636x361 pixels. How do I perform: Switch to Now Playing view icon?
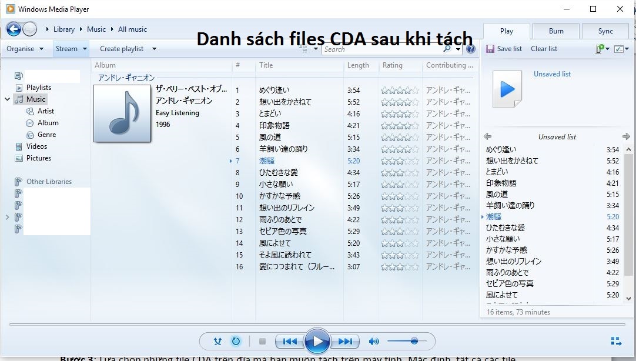616,341
